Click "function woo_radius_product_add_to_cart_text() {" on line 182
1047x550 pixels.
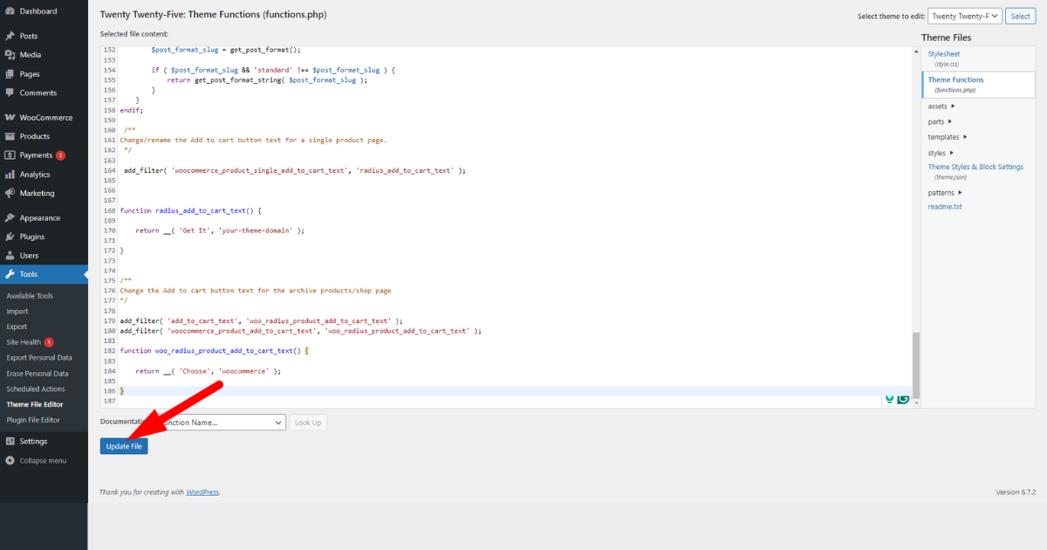(x=215, y=351)
